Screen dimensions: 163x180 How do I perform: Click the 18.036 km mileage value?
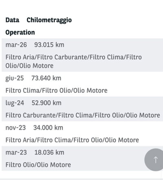click(x=49, y=153)
